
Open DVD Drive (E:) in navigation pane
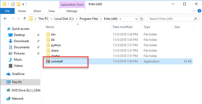click(x=26, y=90)
